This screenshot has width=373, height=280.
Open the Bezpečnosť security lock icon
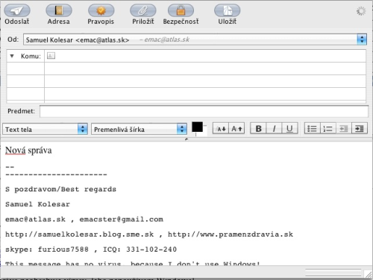pyautogui.click(x=181, y=10)
